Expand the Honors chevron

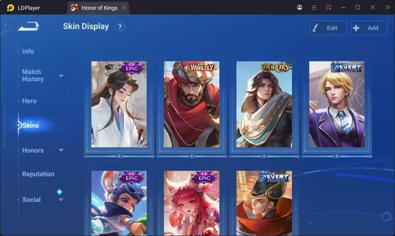click(x=61, y=150)
